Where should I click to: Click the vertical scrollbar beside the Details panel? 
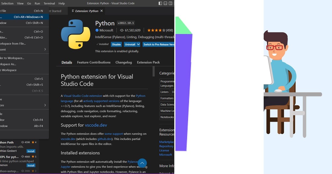click(x=154, y=71)
